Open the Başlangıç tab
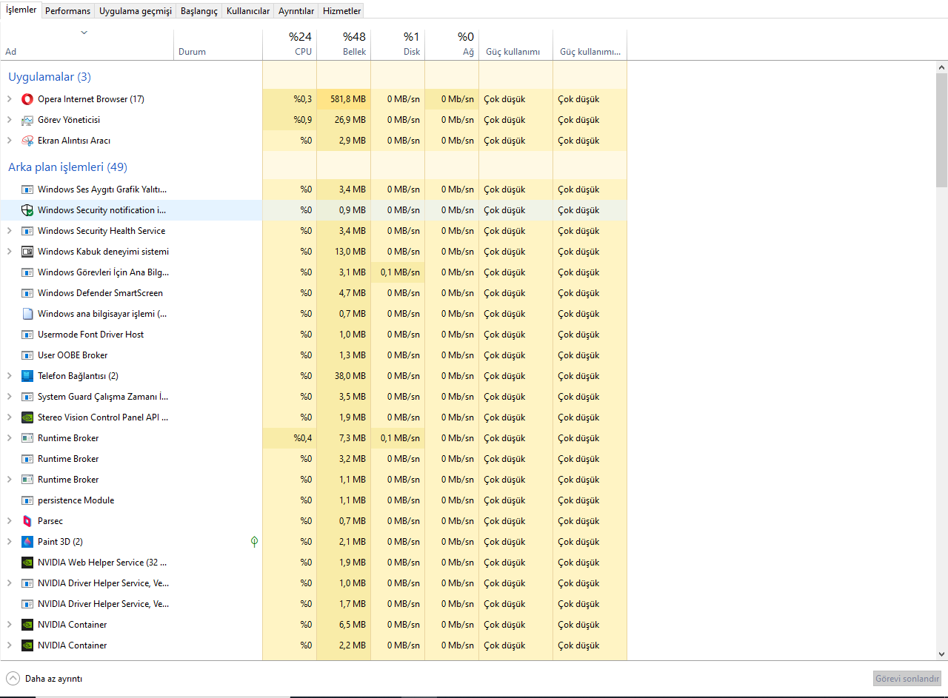 point(199,11)
